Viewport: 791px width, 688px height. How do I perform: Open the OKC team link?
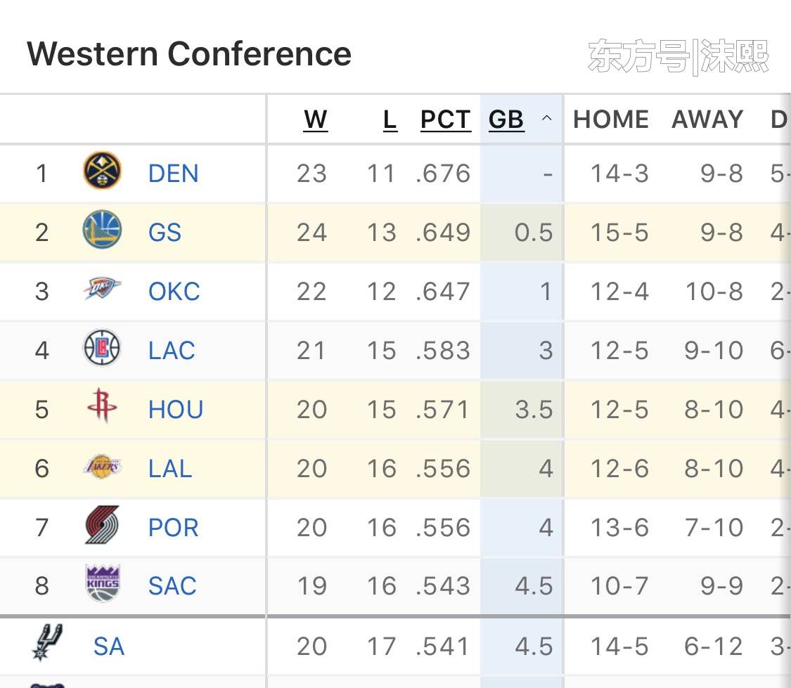click(174, 292)
